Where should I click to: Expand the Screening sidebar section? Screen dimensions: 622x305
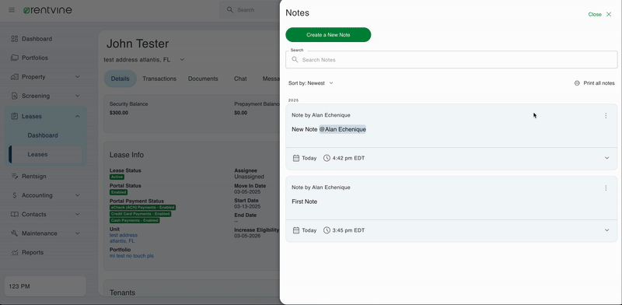[x=77, y=96]
